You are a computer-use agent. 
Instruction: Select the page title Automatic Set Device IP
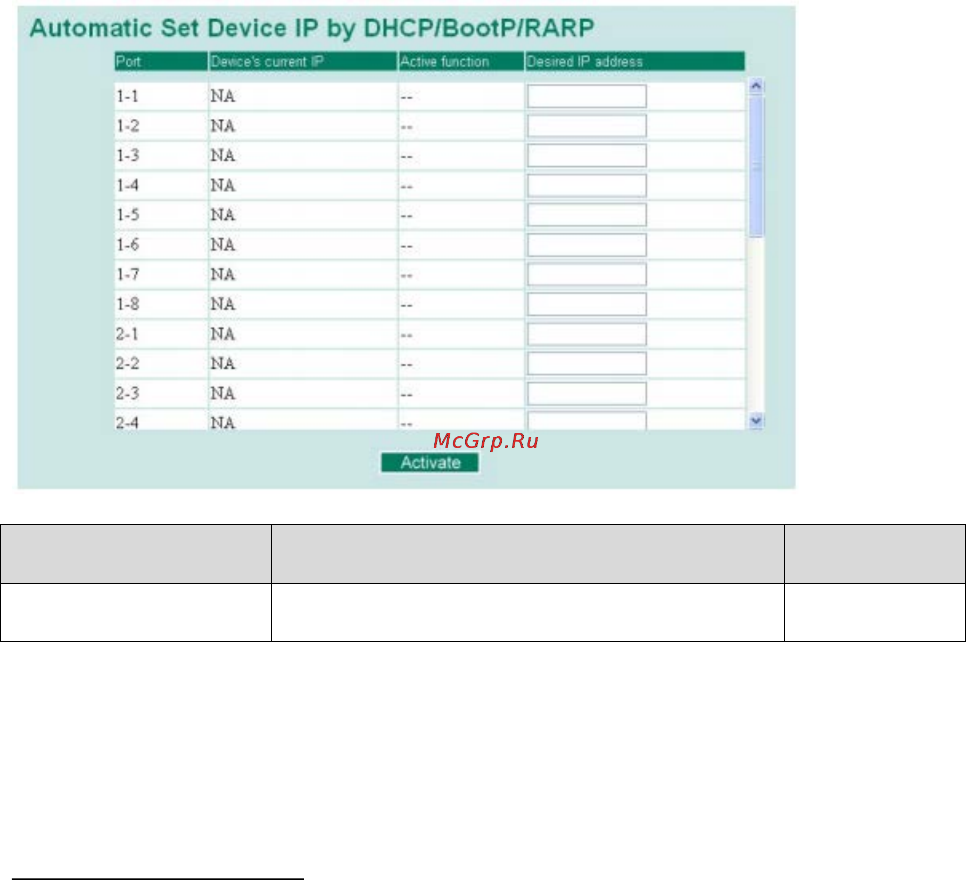point(311,28)
